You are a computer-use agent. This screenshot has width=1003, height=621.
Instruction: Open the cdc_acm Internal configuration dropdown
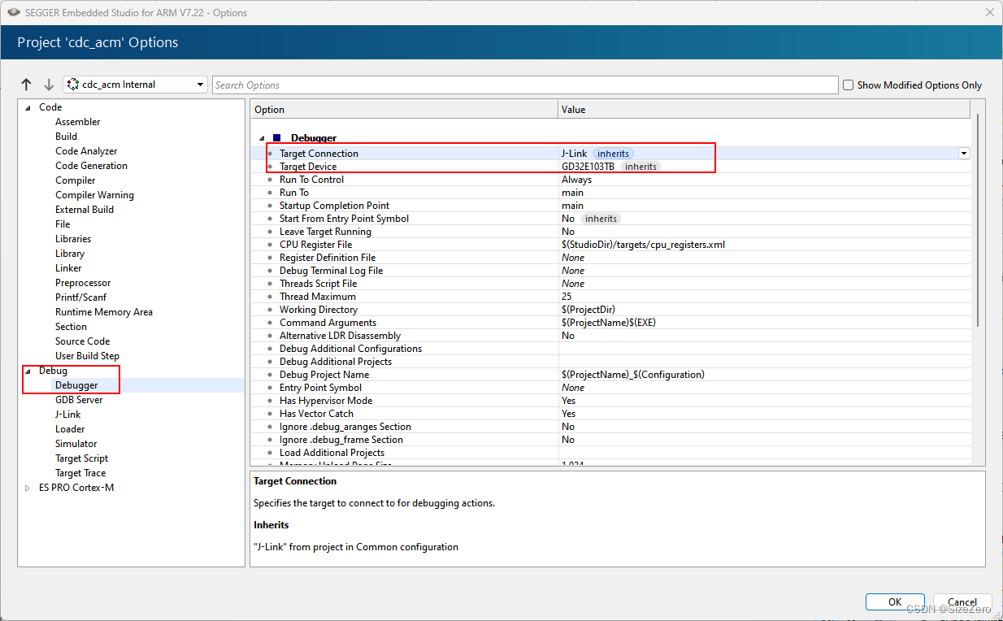pyautogui.click(x=135, y=85)
